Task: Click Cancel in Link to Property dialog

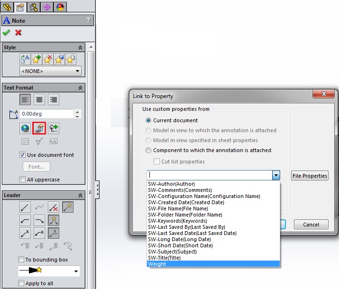Action: tap(311, 225)
